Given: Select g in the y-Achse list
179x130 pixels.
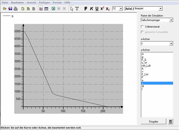Looking at the screenshot, I should [157, 57].
